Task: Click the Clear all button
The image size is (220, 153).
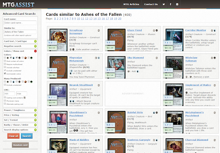Action: point(13,136)
